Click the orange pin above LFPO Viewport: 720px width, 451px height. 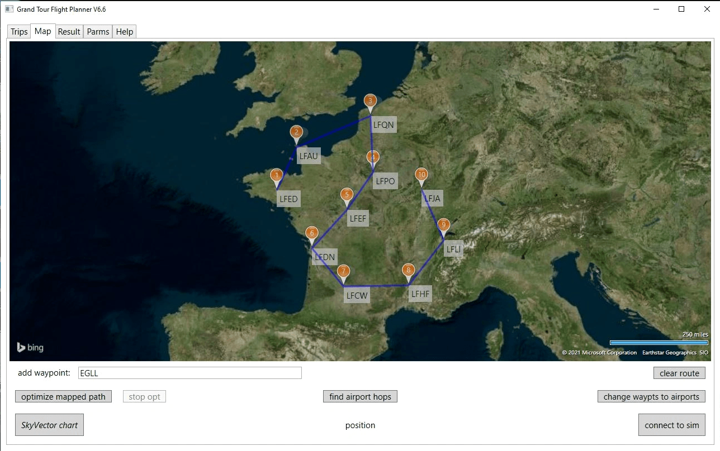tap(372, 157)
